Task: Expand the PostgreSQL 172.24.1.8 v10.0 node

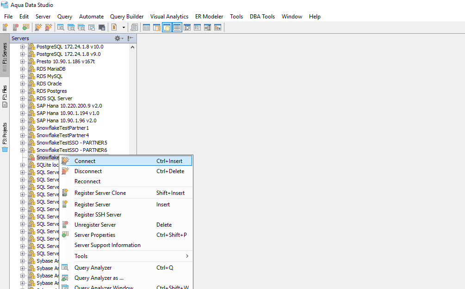Action: point(22,47)
